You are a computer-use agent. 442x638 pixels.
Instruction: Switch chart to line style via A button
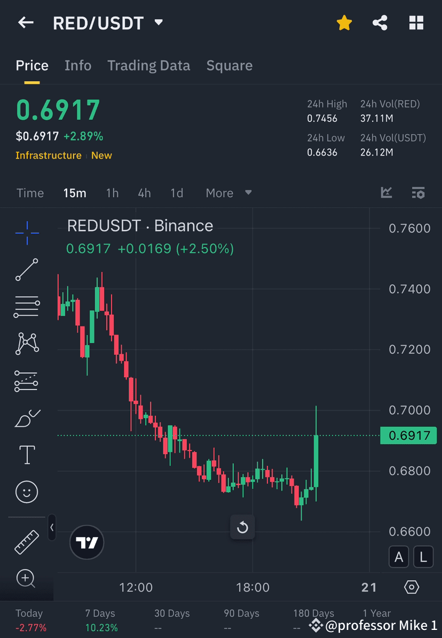click(399, 557)
